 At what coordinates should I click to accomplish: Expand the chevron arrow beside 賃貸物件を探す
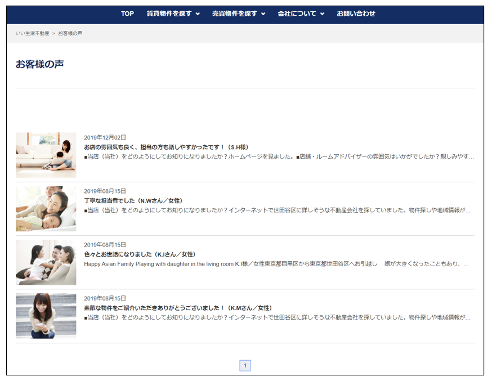[x=198, y=14]
